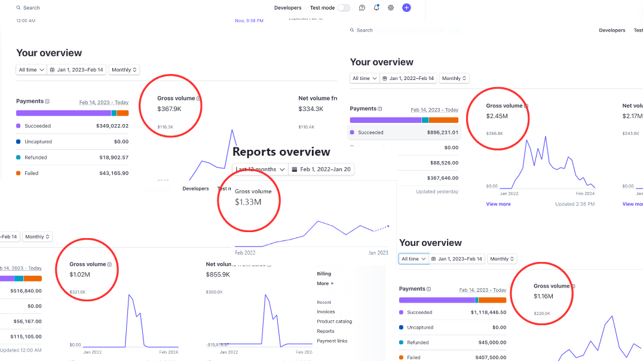This screenshot has height=361, width=643.
Task: Open the settings gear icon
Action: 391,8
